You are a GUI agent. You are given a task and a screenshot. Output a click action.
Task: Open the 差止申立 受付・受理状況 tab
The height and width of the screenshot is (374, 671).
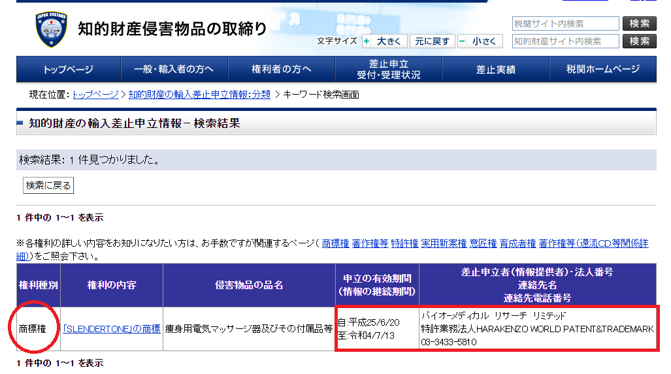(389, 69)
